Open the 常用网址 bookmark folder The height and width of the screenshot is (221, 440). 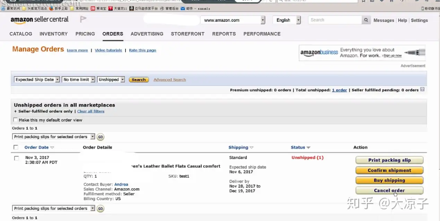(x=79, y=8)
